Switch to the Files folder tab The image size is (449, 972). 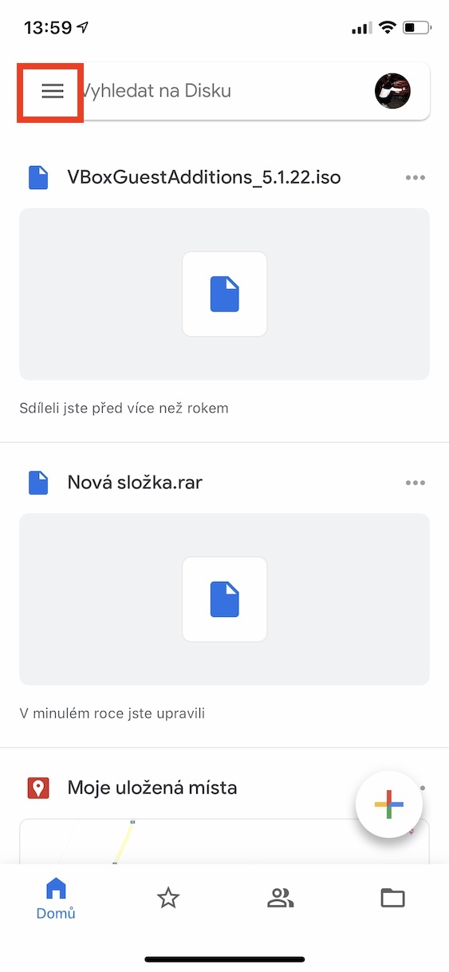click(x=392, y=899)
